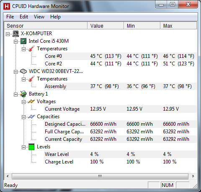Screen dimensions: 201x192
Task: Click Core #2 max value 51 °C (123 °F)
Action: (x=178, y=64)
